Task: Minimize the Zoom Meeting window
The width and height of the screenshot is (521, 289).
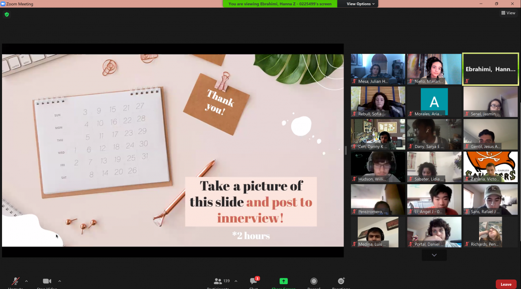Action: tap(481, 4)
